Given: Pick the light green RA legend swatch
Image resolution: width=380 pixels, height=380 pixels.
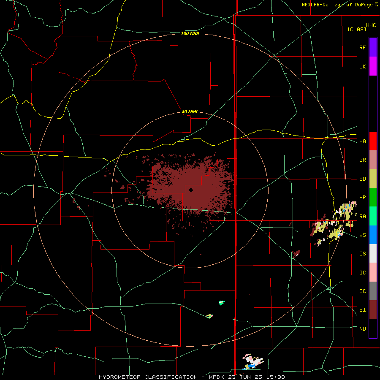Looking at the screenshot, I should (373, 216).
